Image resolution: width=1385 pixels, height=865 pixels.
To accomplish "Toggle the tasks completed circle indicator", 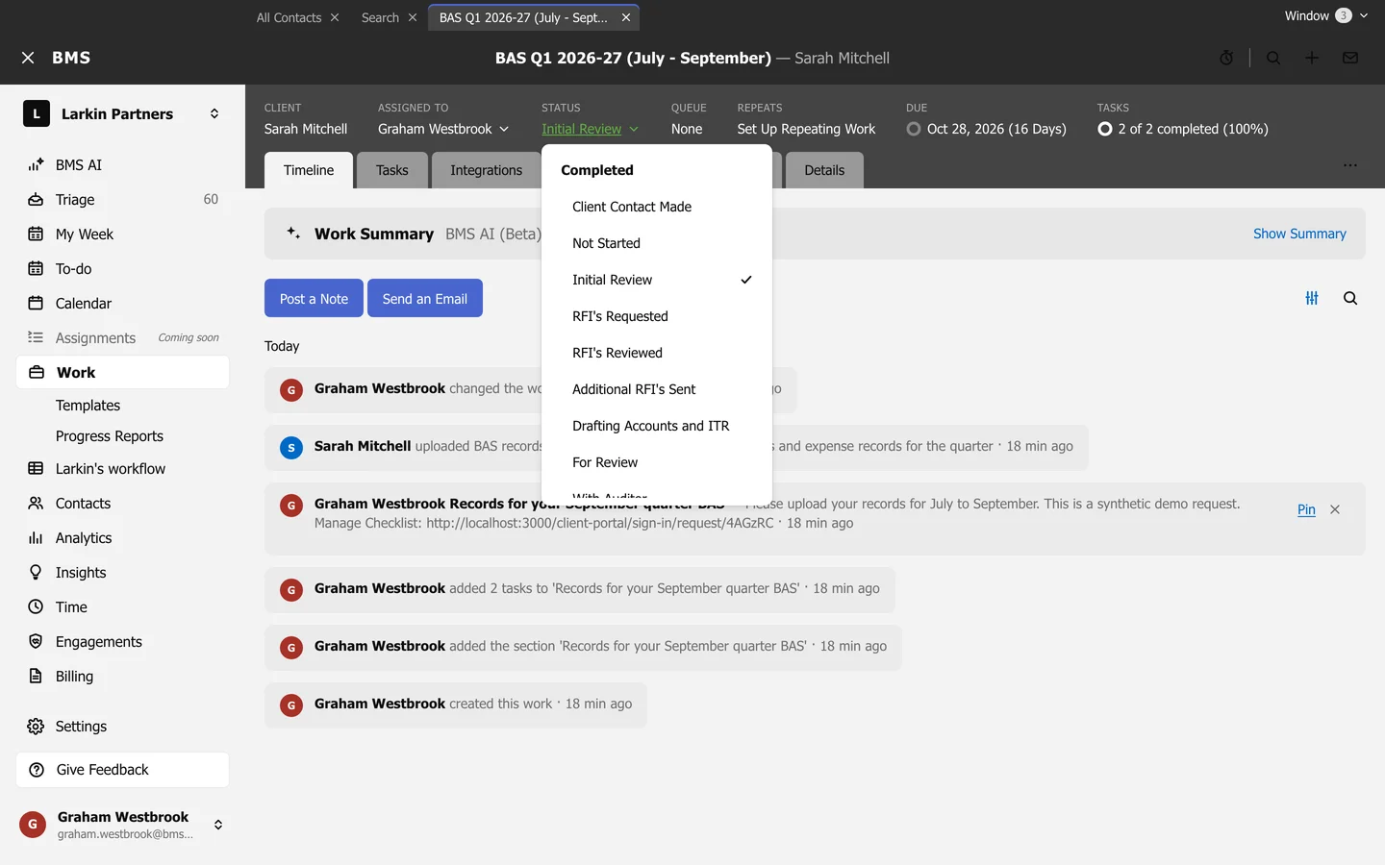I will (1105, 129).
